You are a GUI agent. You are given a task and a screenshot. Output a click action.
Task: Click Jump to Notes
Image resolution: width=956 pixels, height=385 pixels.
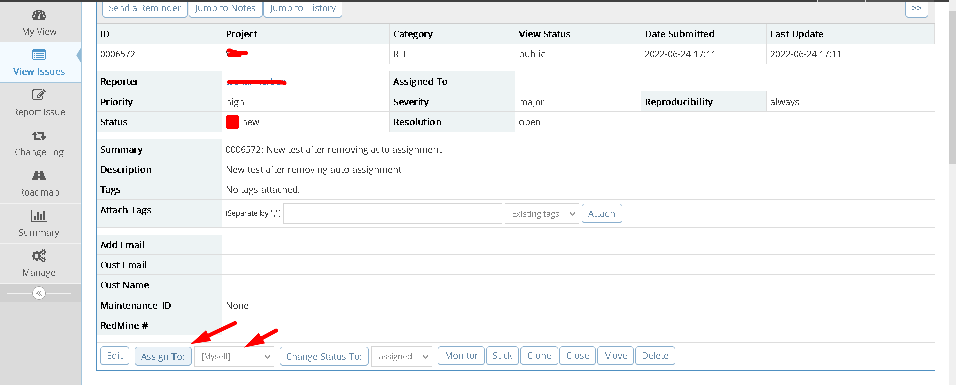225,8
